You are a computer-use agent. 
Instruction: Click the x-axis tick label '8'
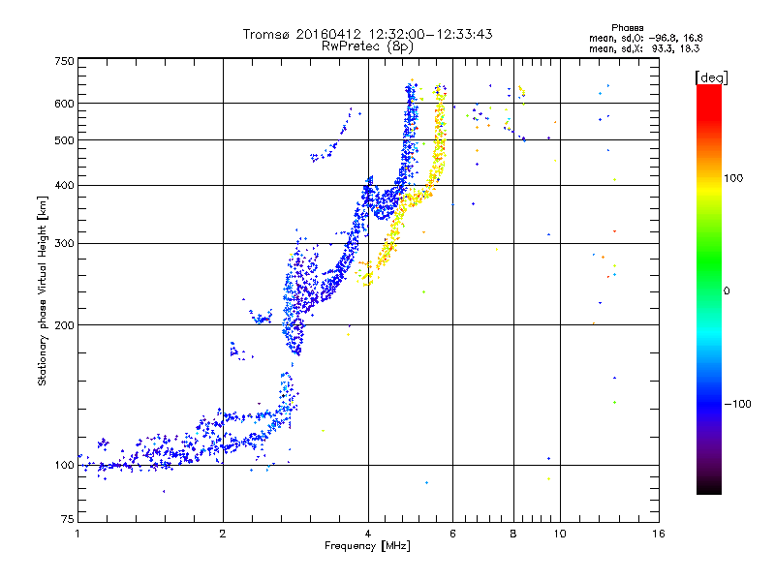coord(513,534)
